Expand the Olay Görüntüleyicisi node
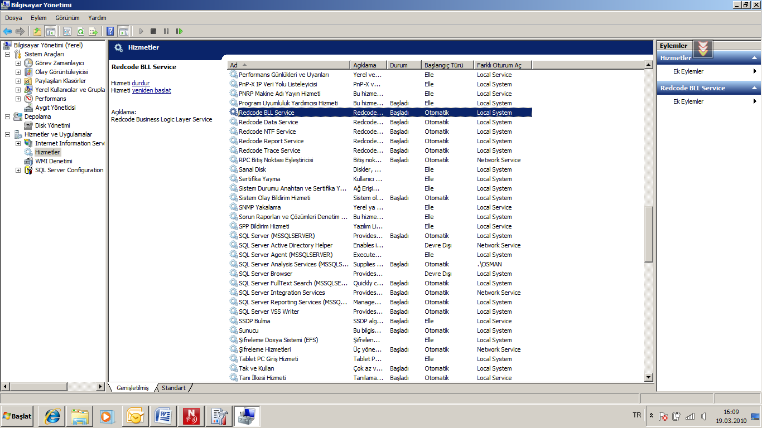This screenshot has width=762, height=428. 18,72
